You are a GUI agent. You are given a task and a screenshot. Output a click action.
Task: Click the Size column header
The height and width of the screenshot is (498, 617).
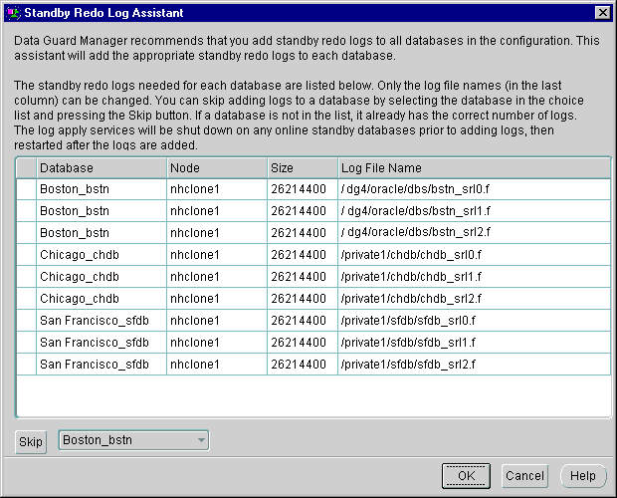pos(302,168)
